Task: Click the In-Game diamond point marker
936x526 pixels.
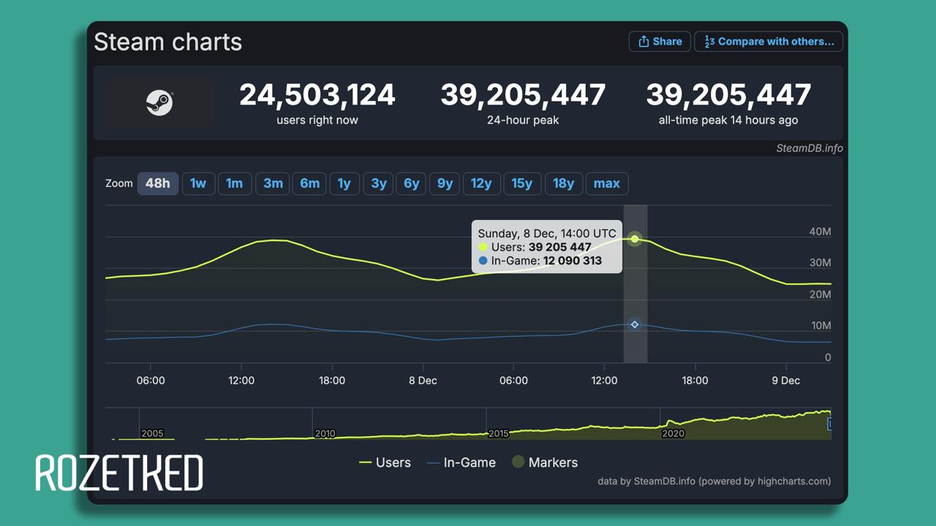Action: (x=635, y=324)
